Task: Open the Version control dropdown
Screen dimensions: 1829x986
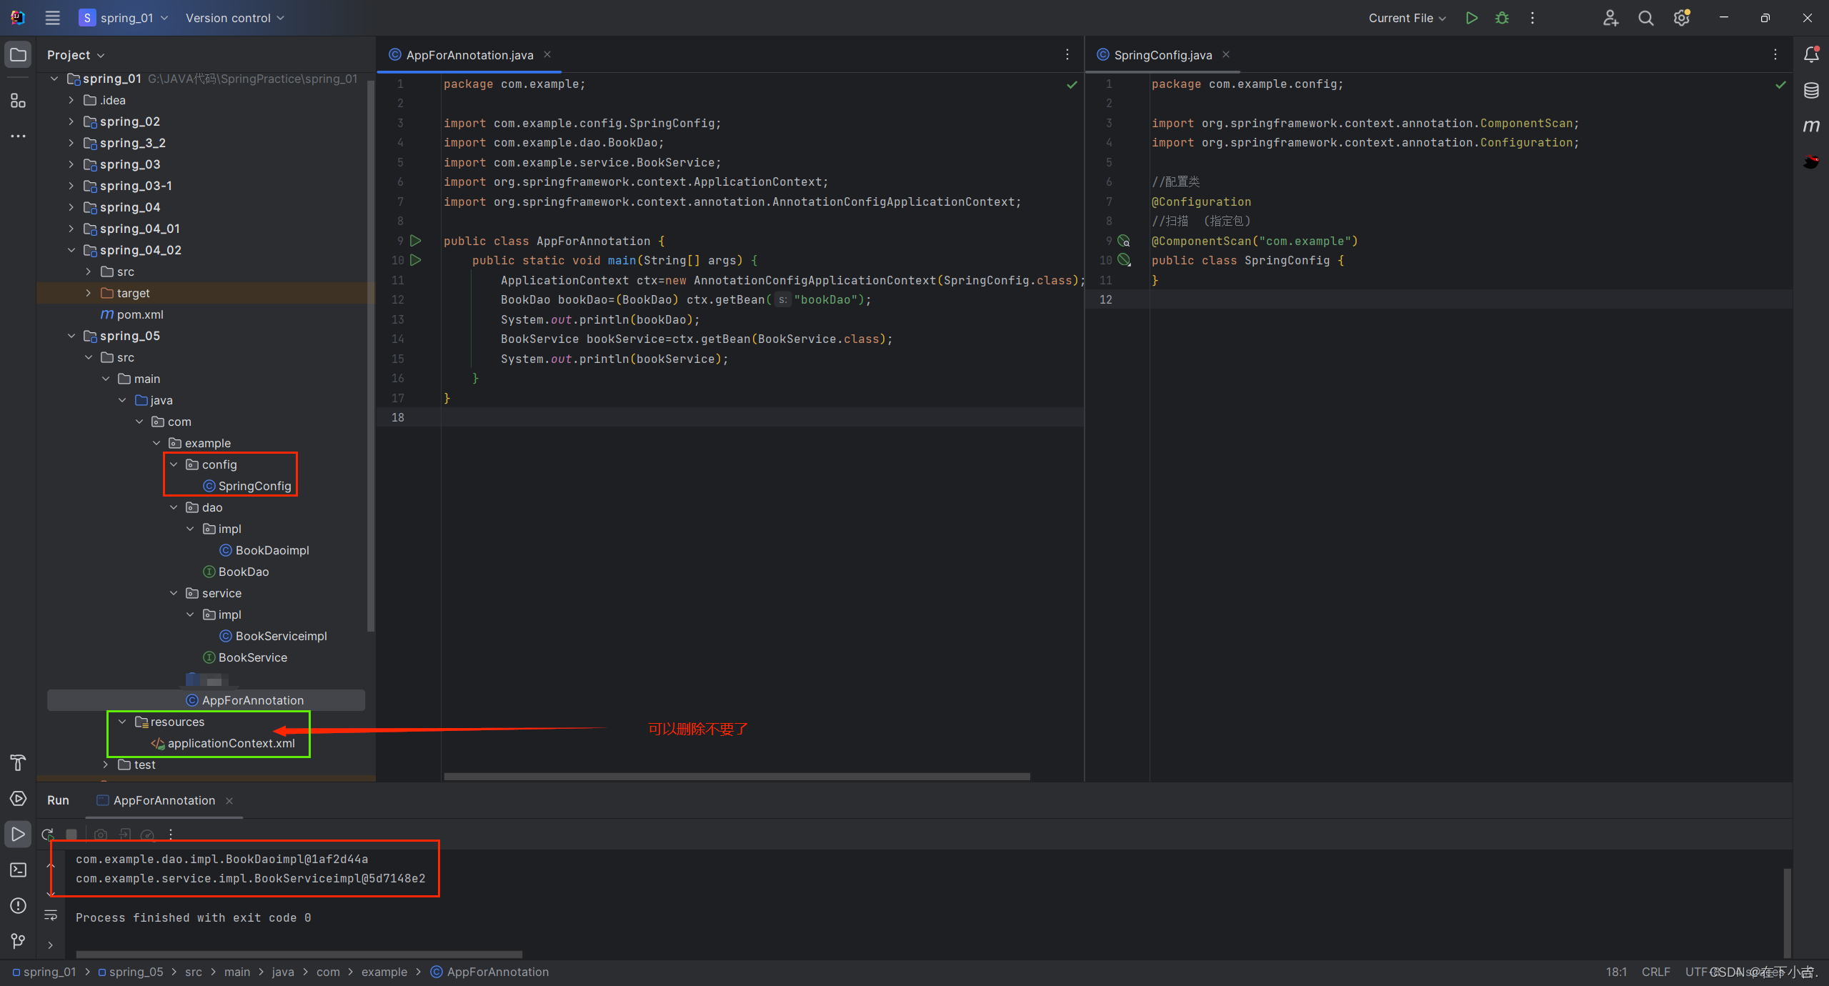Action: point(235,18)
